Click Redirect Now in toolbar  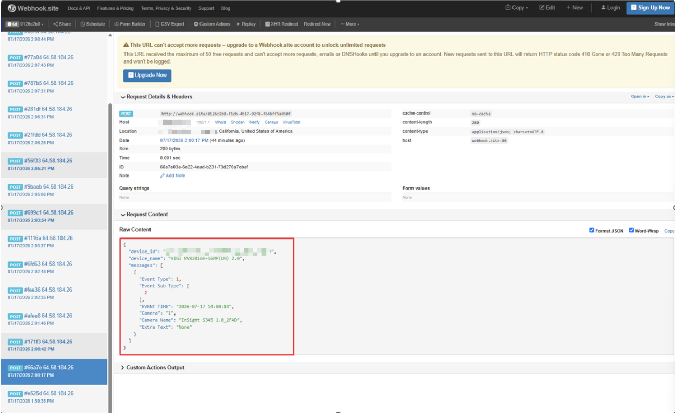pyautogui.click(x=317, y=24)
